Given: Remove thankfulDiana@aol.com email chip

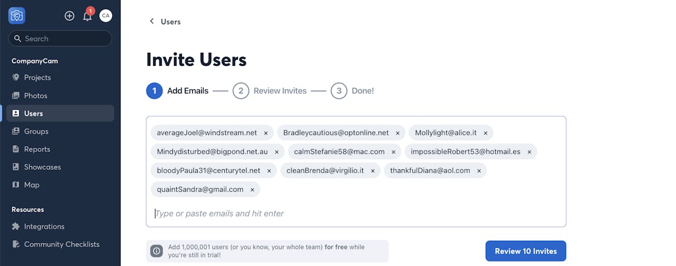Looking at the screenshot, I should (x=479, y=170).
